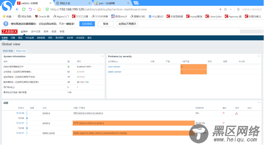264x145 pixels.
Task: Open Problems by severity widget options dots
Action: (x=259, y=56)
